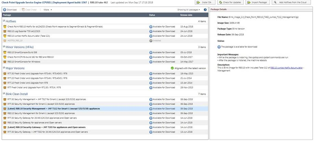Select R80.10 Security Gateway for appliances row
Image resolution: width=314 pixels, height=141 pixels.
click(105, 123)
